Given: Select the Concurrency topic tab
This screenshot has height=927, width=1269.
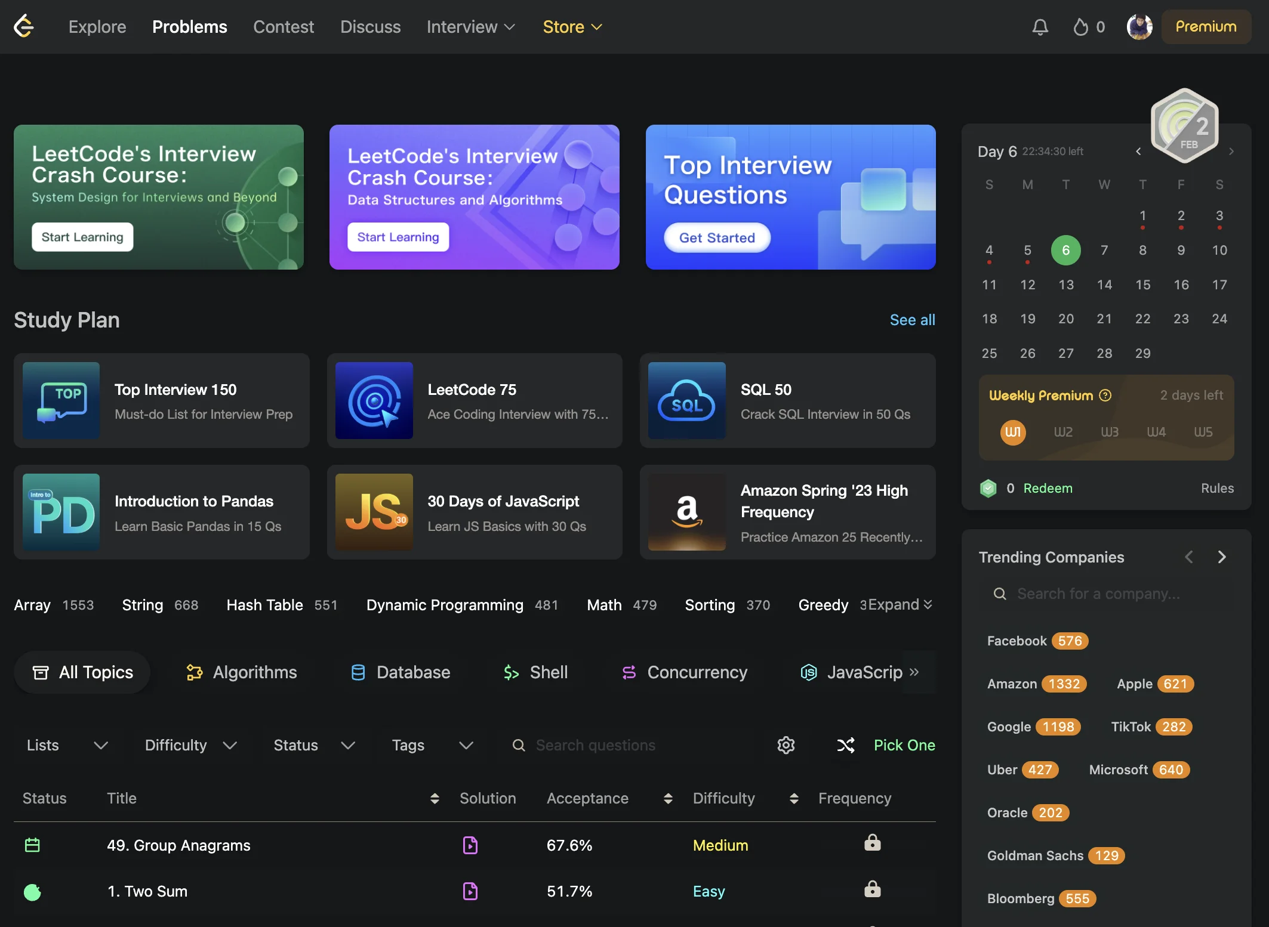Looking at the screenshot, I should coord(685,672).
